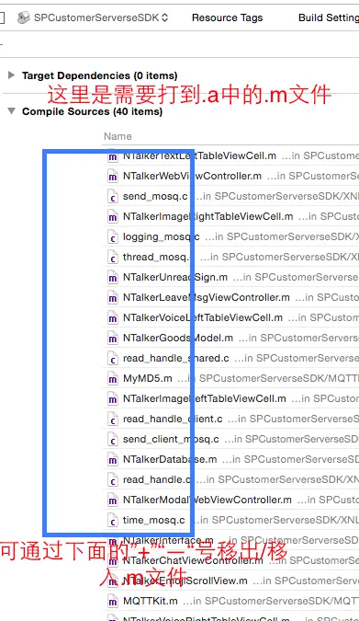Select the NTalkerGoodsModel.m row
359x621 pixels.
[x=230, y=338]
